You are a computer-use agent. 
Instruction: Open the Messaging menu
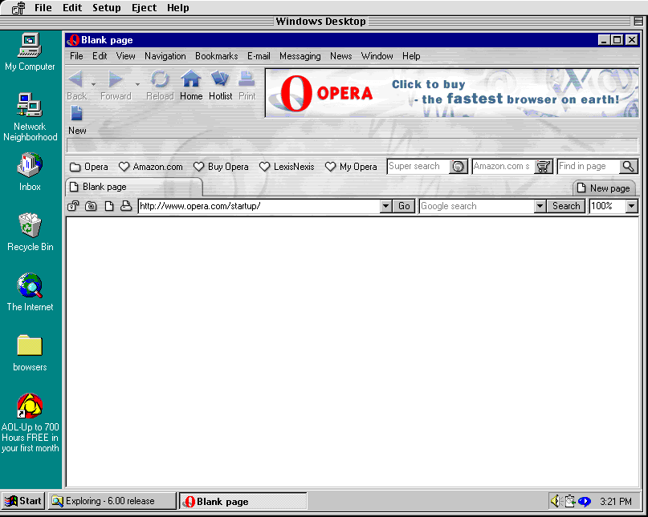coord(300,56)
